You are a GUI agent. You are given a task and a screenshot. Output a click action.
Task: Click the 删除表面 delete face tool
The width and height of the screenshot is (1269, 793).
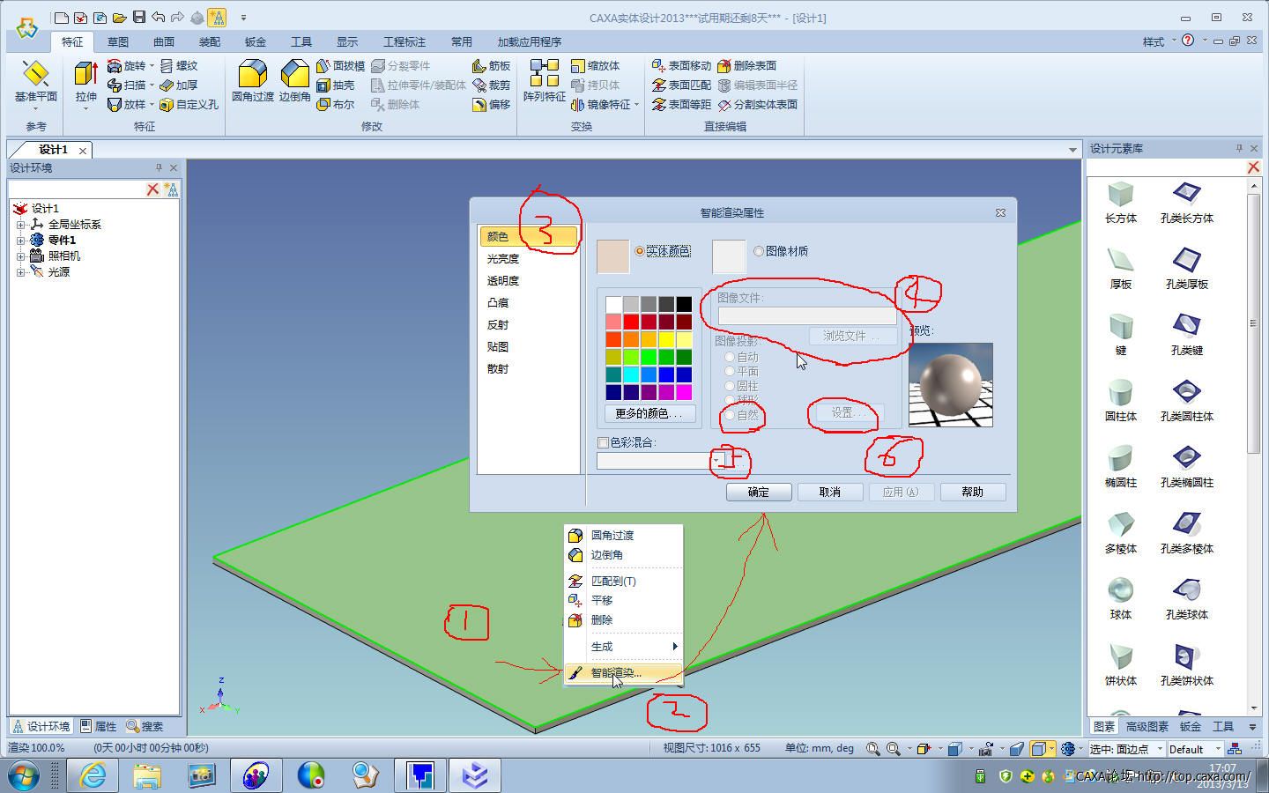[x=746, y=66]
